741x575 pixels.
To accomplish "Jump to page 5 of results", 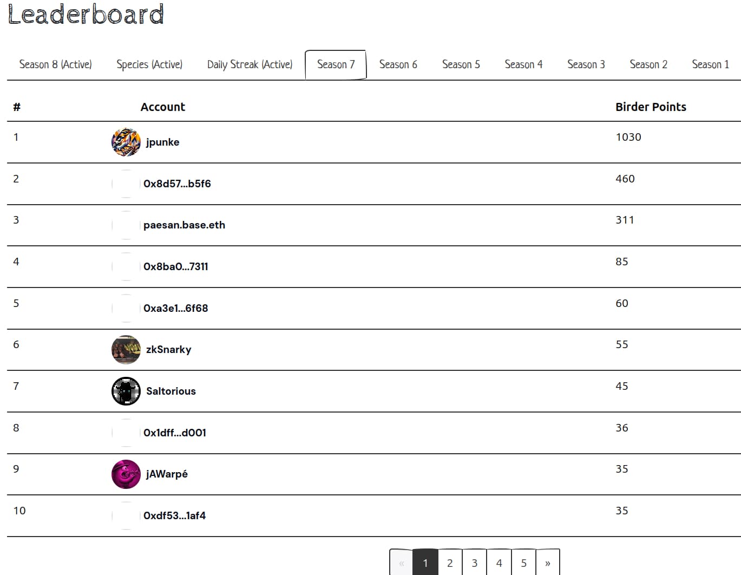I will [x=523, y=563].
